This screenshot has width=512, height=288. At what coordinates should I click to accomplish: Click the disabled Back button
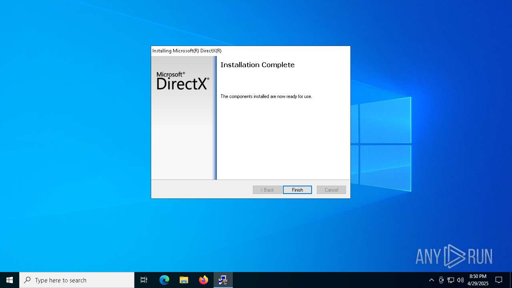[267, 190]
